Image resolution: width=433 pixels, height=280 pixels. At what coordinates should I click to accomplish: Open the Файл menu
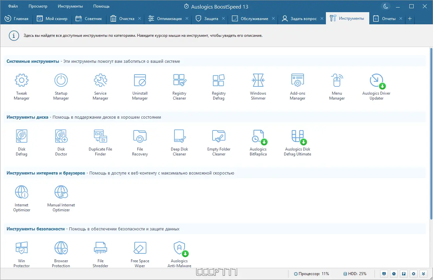13,6
